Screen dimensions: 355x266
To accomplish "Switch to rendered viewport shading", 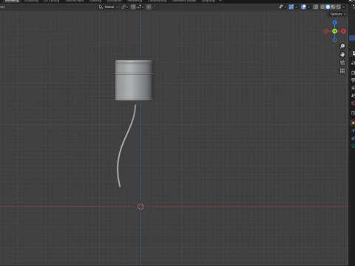I will (x=338, y=7).
